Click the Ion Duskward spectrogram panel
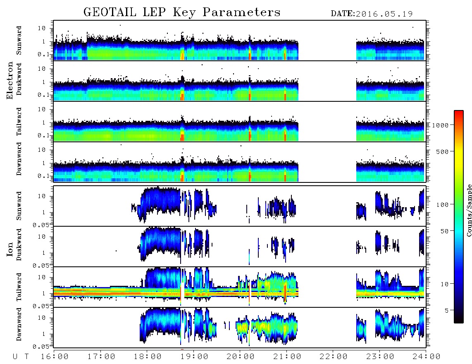 (x=240, y=247)
